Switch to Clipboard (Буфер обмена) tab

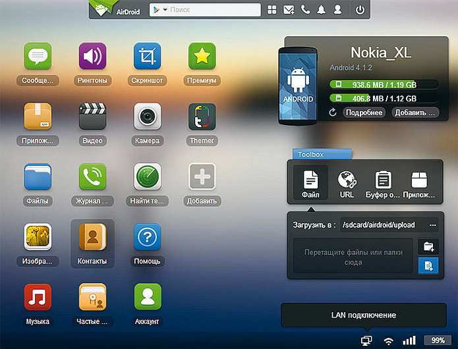pyautogui.click(x=384, y=183)
